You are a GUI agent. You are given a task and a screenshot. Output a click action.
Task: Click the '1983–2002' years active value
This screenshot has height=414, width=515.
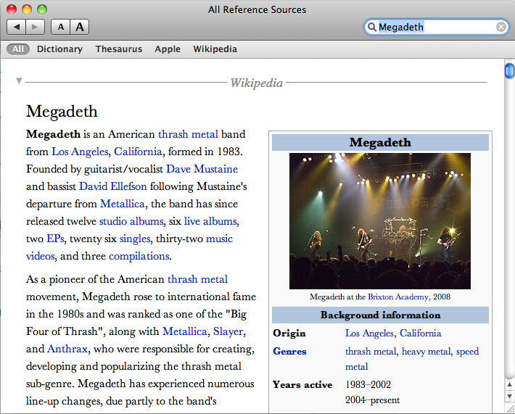[368, 385]
